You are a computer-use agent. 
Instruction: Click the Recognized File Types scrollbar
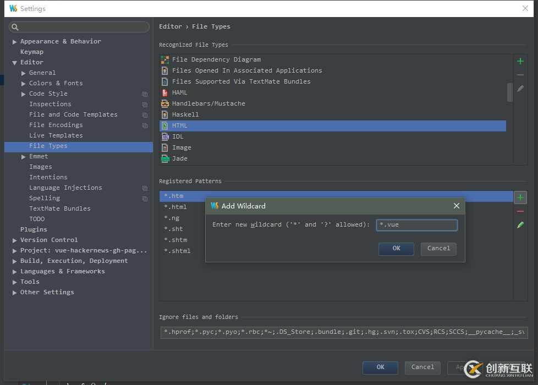(510, 92)
